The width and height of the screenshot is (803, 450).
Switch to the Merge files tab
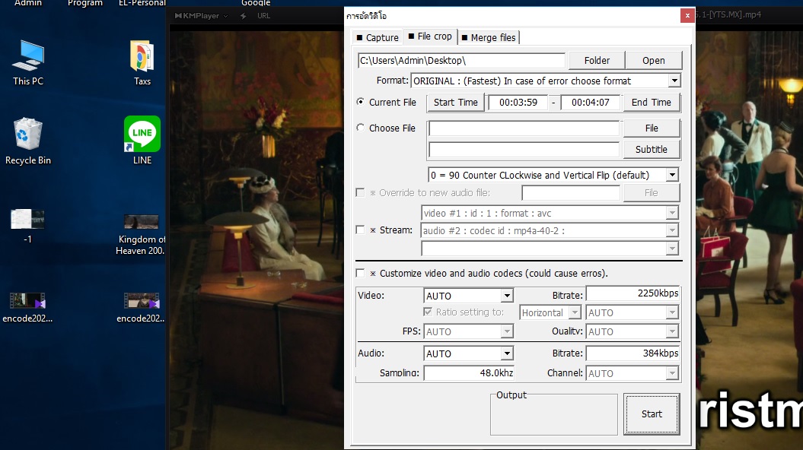[x=489, y=37]
